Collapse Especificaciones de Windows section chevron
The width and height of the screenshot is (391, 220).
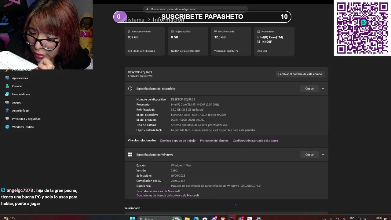pos(323,155)
